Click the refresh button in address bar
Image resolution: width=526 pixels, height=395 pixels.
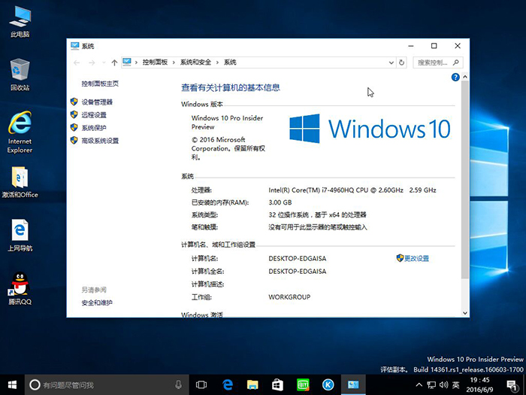pyautogui.click(x=402, y=62)
